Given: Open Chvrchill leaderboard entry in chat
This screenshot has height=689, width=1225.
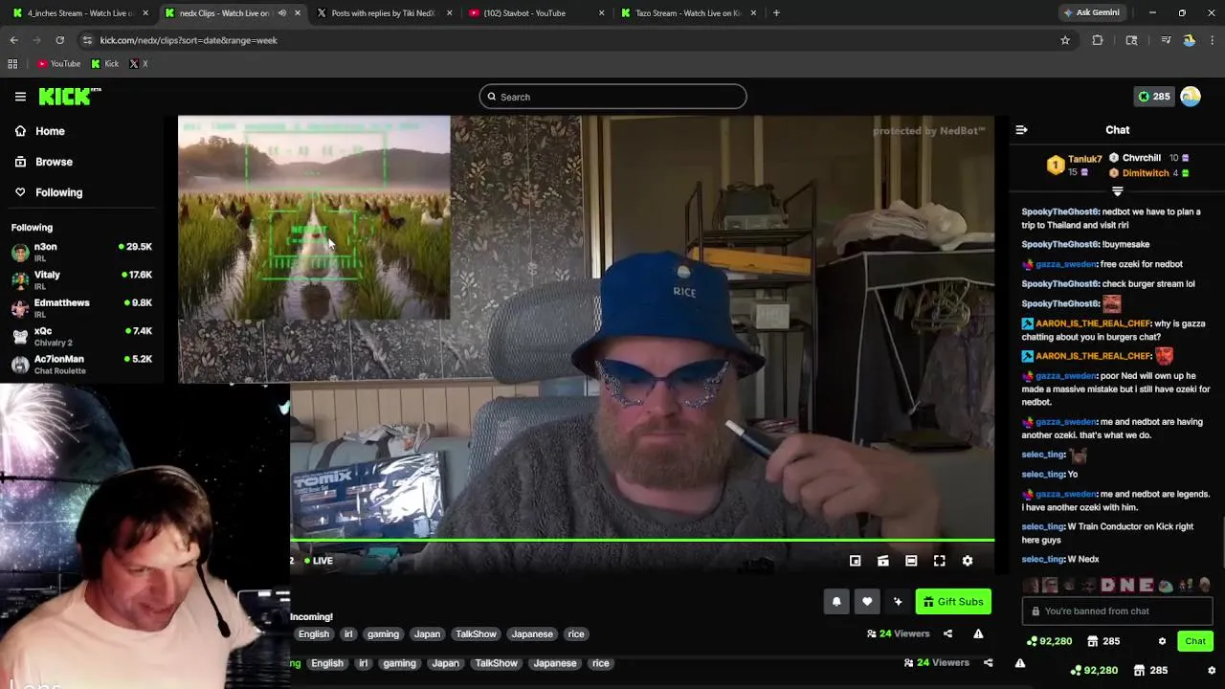Looking at the screenshot, I should [x=1149, y=158].
